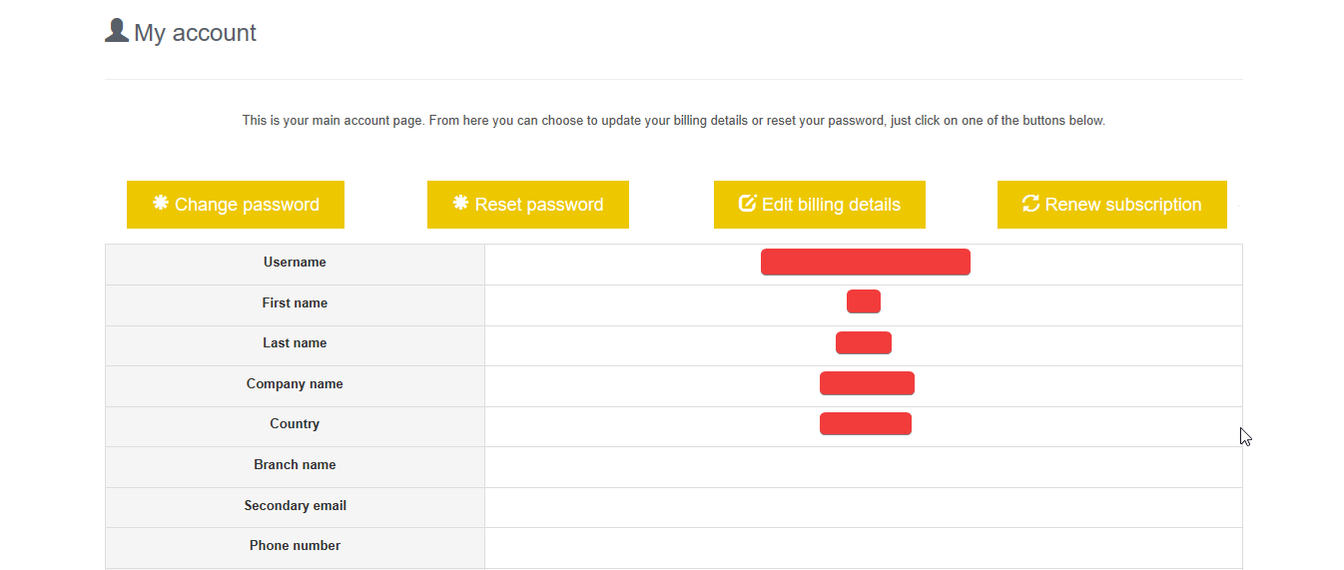The height and width of the screenshot is (570, 1344).
Task: Click the empty Phone number value cell
Action: click(x=864, y=548)
